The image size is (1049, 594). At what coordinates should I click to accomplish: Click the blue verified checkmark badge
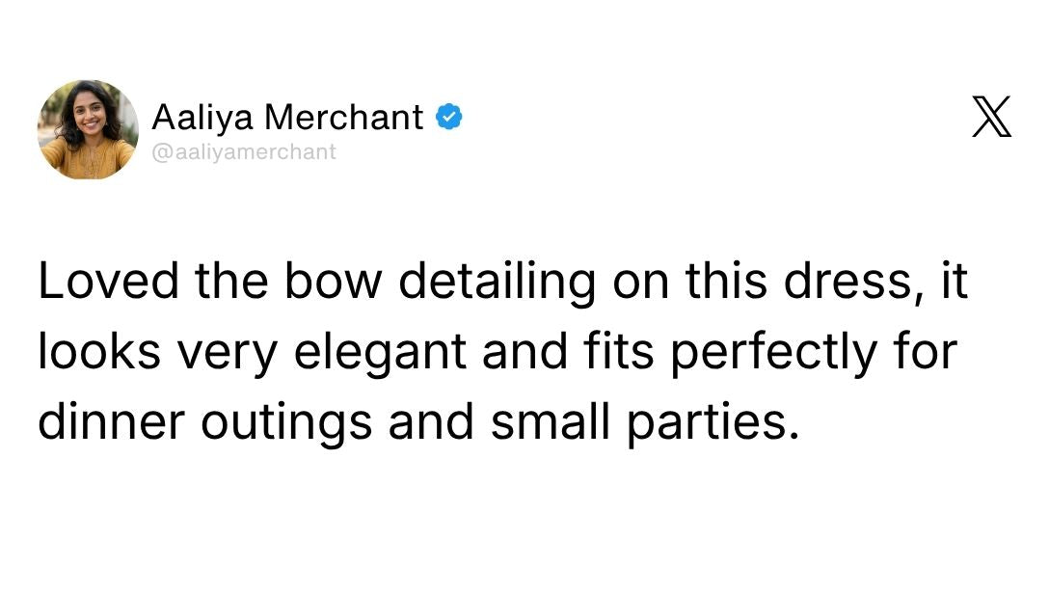point(449,118)
